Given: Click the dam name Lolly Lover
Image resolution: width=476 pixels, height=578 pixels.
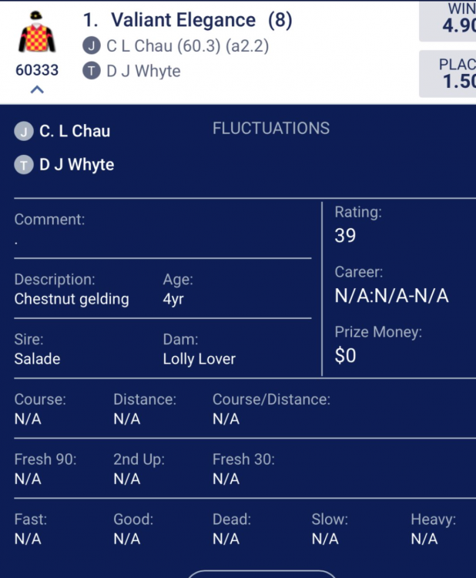Looking at the screenshot, I should point(199,359).
